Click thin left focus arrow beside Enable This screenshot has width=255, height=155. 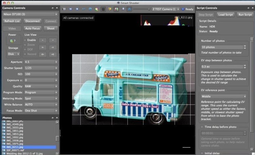click(x=42, y=40)
